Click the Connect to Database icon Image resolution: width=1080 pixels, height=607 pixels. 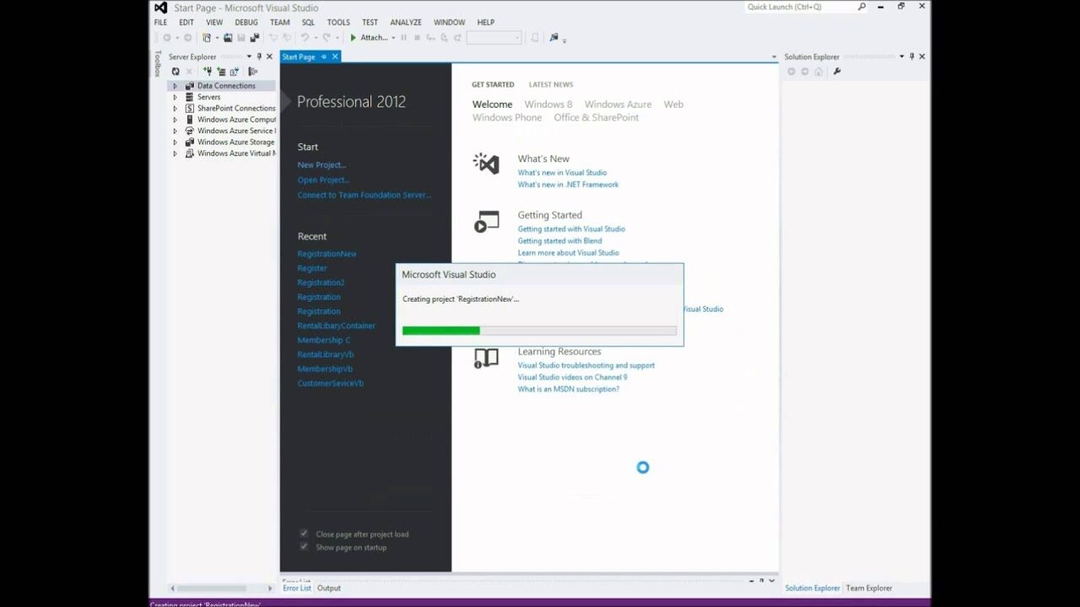208,71
